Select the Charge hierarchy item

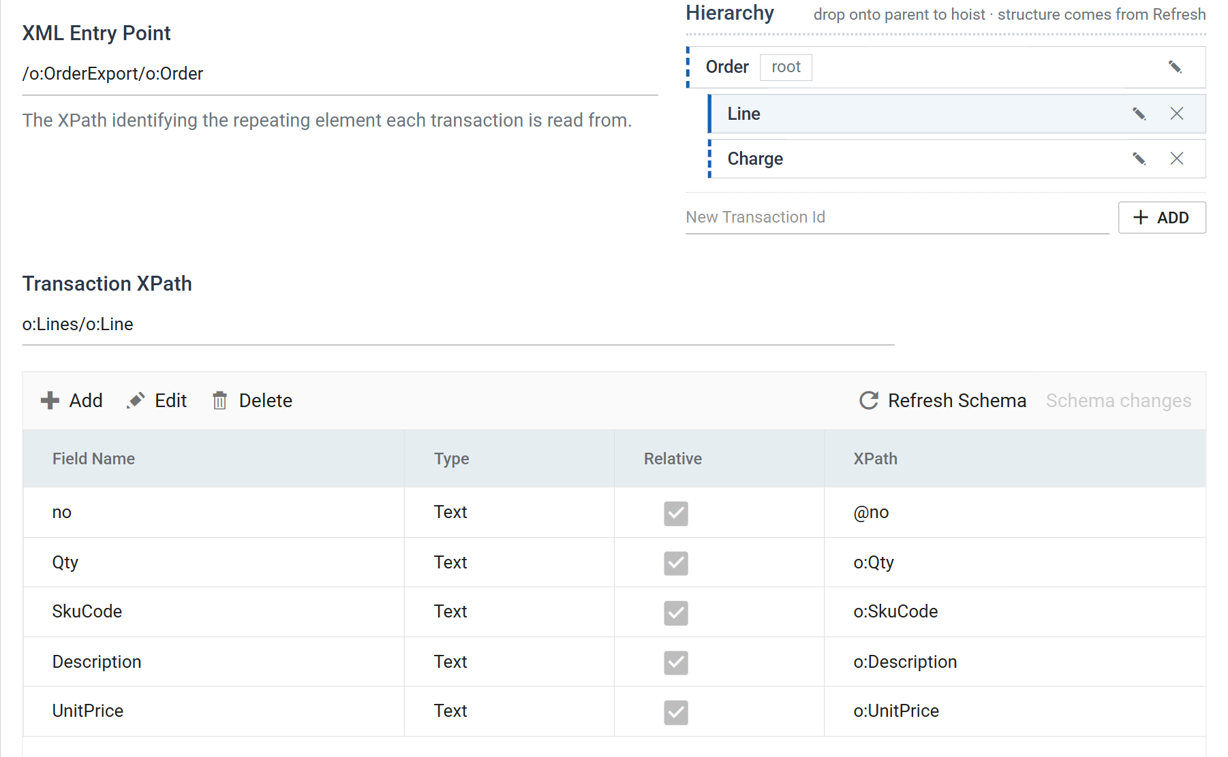coord(957,159)
